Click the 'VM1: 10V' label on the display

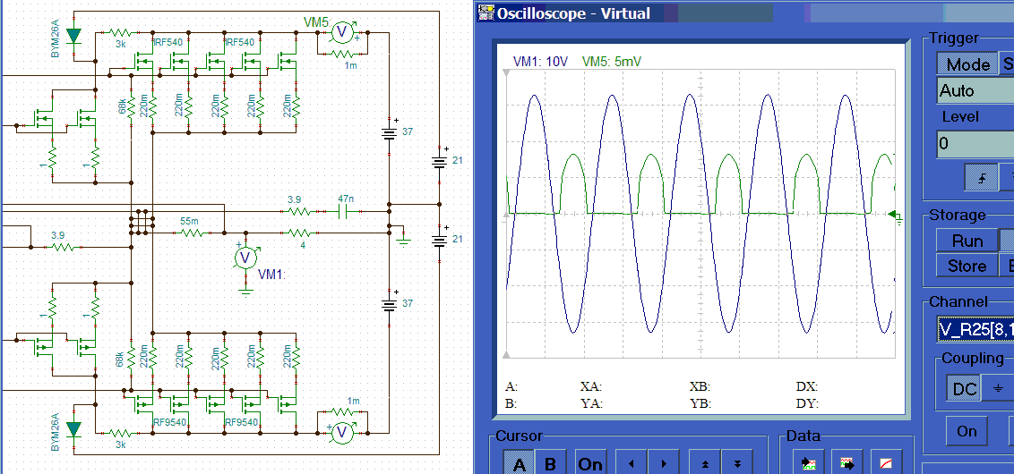pyautogui.click(x=541, y=62)
